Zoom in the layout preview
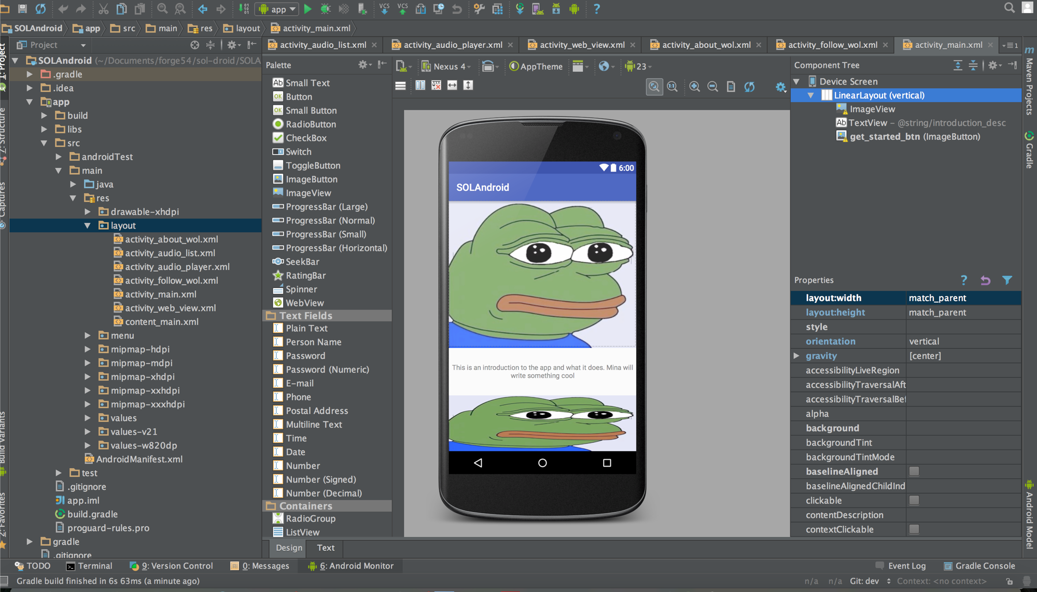Screen dimensions: 1037x592 coord(694,87)
